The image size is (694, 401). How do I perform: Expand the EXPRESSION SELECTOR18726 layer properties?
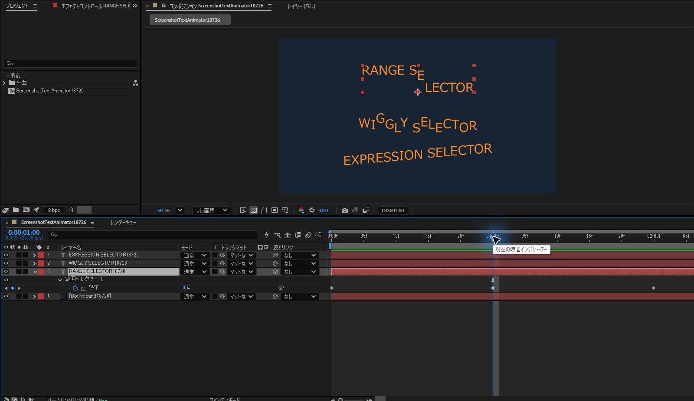click(34, 255)
